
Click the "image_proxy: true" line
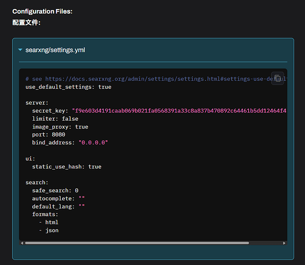[x=60, y=127]
